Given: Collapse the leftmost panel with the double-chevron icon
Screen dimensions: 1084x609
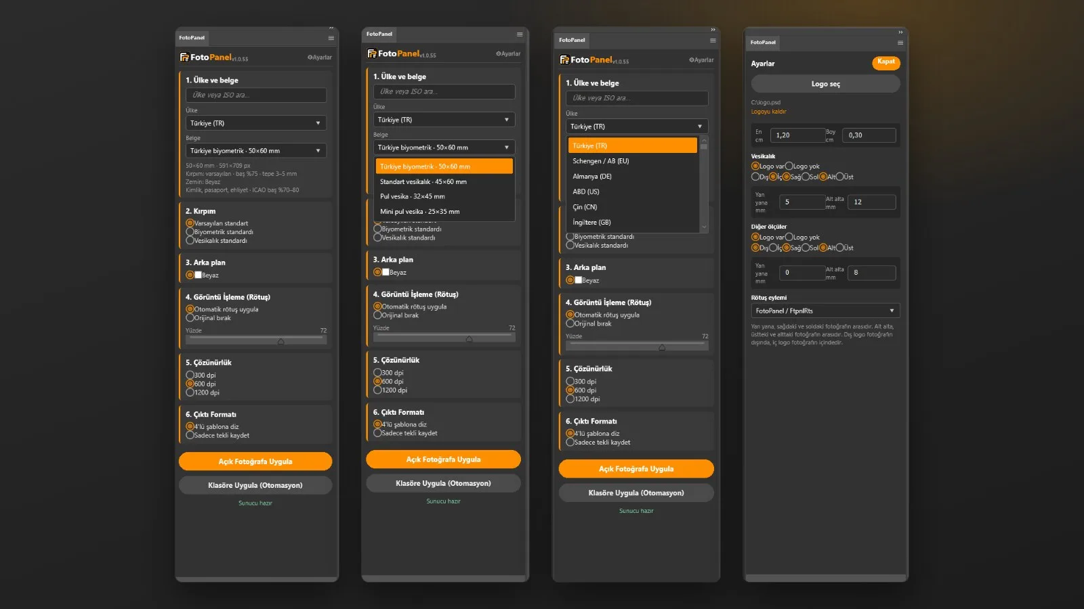Looking at the screenshot, I should click(x=331, y=28).
